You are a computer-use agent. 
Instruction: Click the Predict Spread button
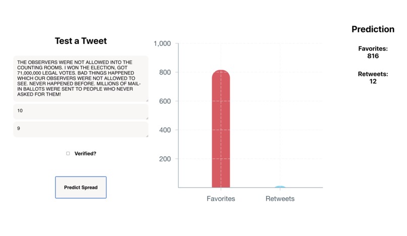(x=81, y=187)
